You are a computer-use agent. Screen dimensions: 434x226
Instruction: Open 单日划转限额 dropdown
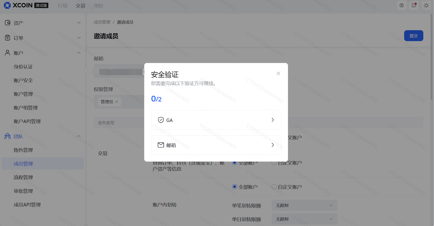point(304,219)
